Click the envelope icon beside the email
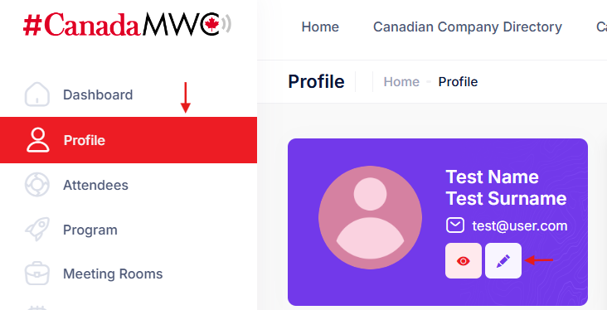Image resolution: width=607 pixels, height=310 pixels. pos(455,225)
